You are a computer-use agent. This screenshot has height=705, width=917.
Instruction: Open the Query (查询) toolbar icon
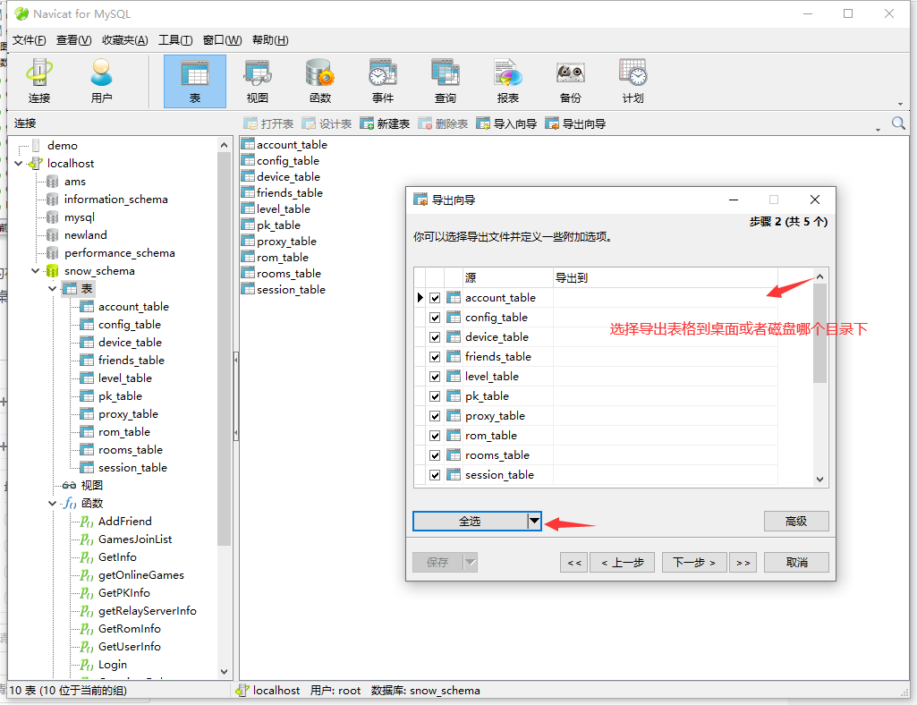(445, 81)
